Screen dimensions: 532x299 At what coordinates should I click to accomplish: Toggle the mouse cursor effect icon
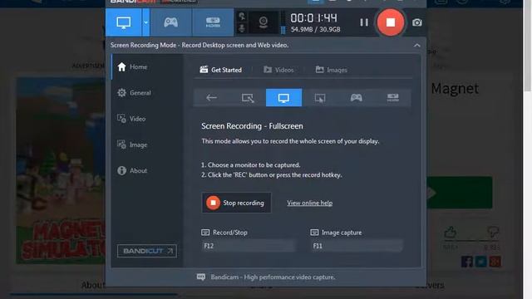[242, 17]
